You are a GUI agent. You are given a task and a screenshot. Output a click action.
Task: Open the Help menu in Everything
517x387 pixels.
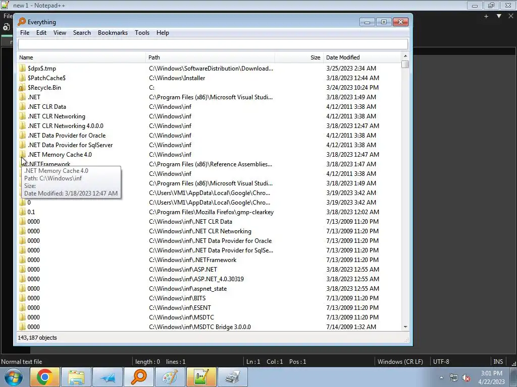pyautogui.click(x=163, y=33)
